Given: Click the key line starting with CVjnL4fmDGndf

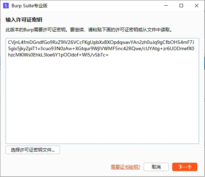Looking at the screenshot, I should coord(101,42).
